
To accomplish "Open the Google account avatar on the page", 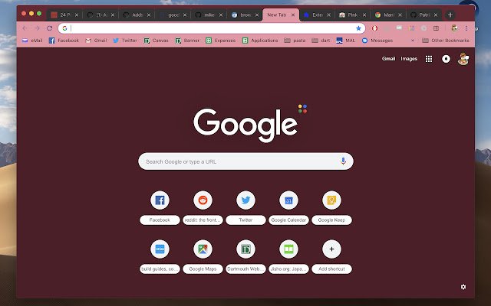I will pos(463,59).
